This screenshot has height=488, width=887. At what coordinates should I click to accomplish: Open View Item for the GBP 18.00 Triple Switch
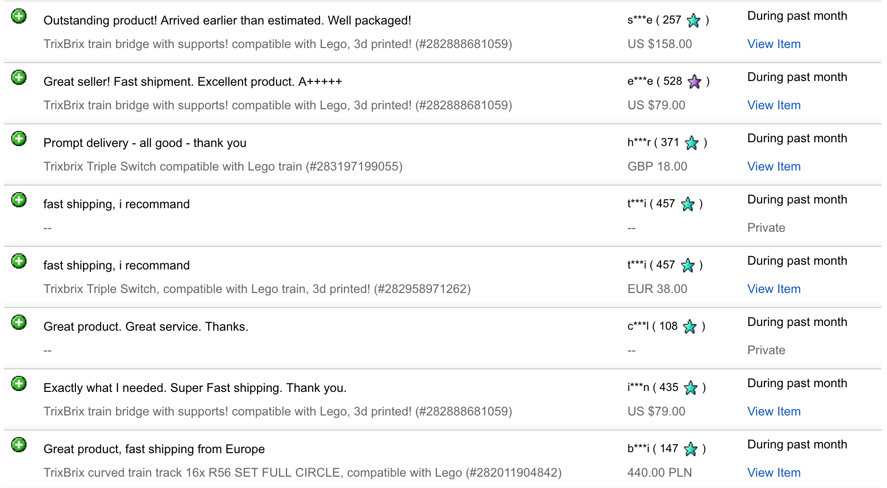pyautogui.click(x=774, y=166)
